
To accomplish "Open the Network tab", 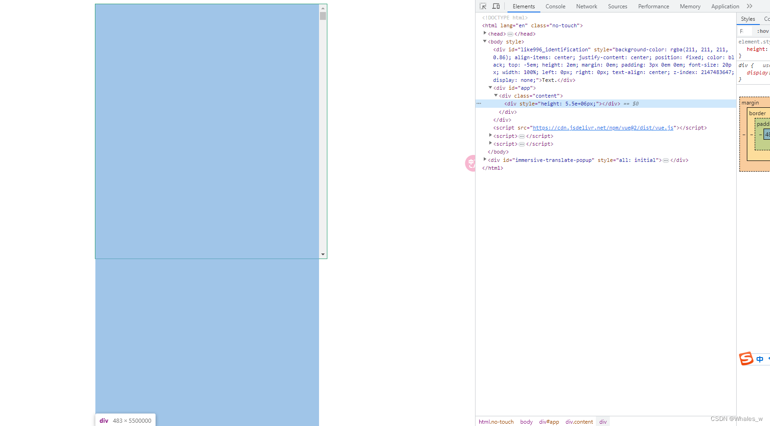I will (x=587, y=6).
